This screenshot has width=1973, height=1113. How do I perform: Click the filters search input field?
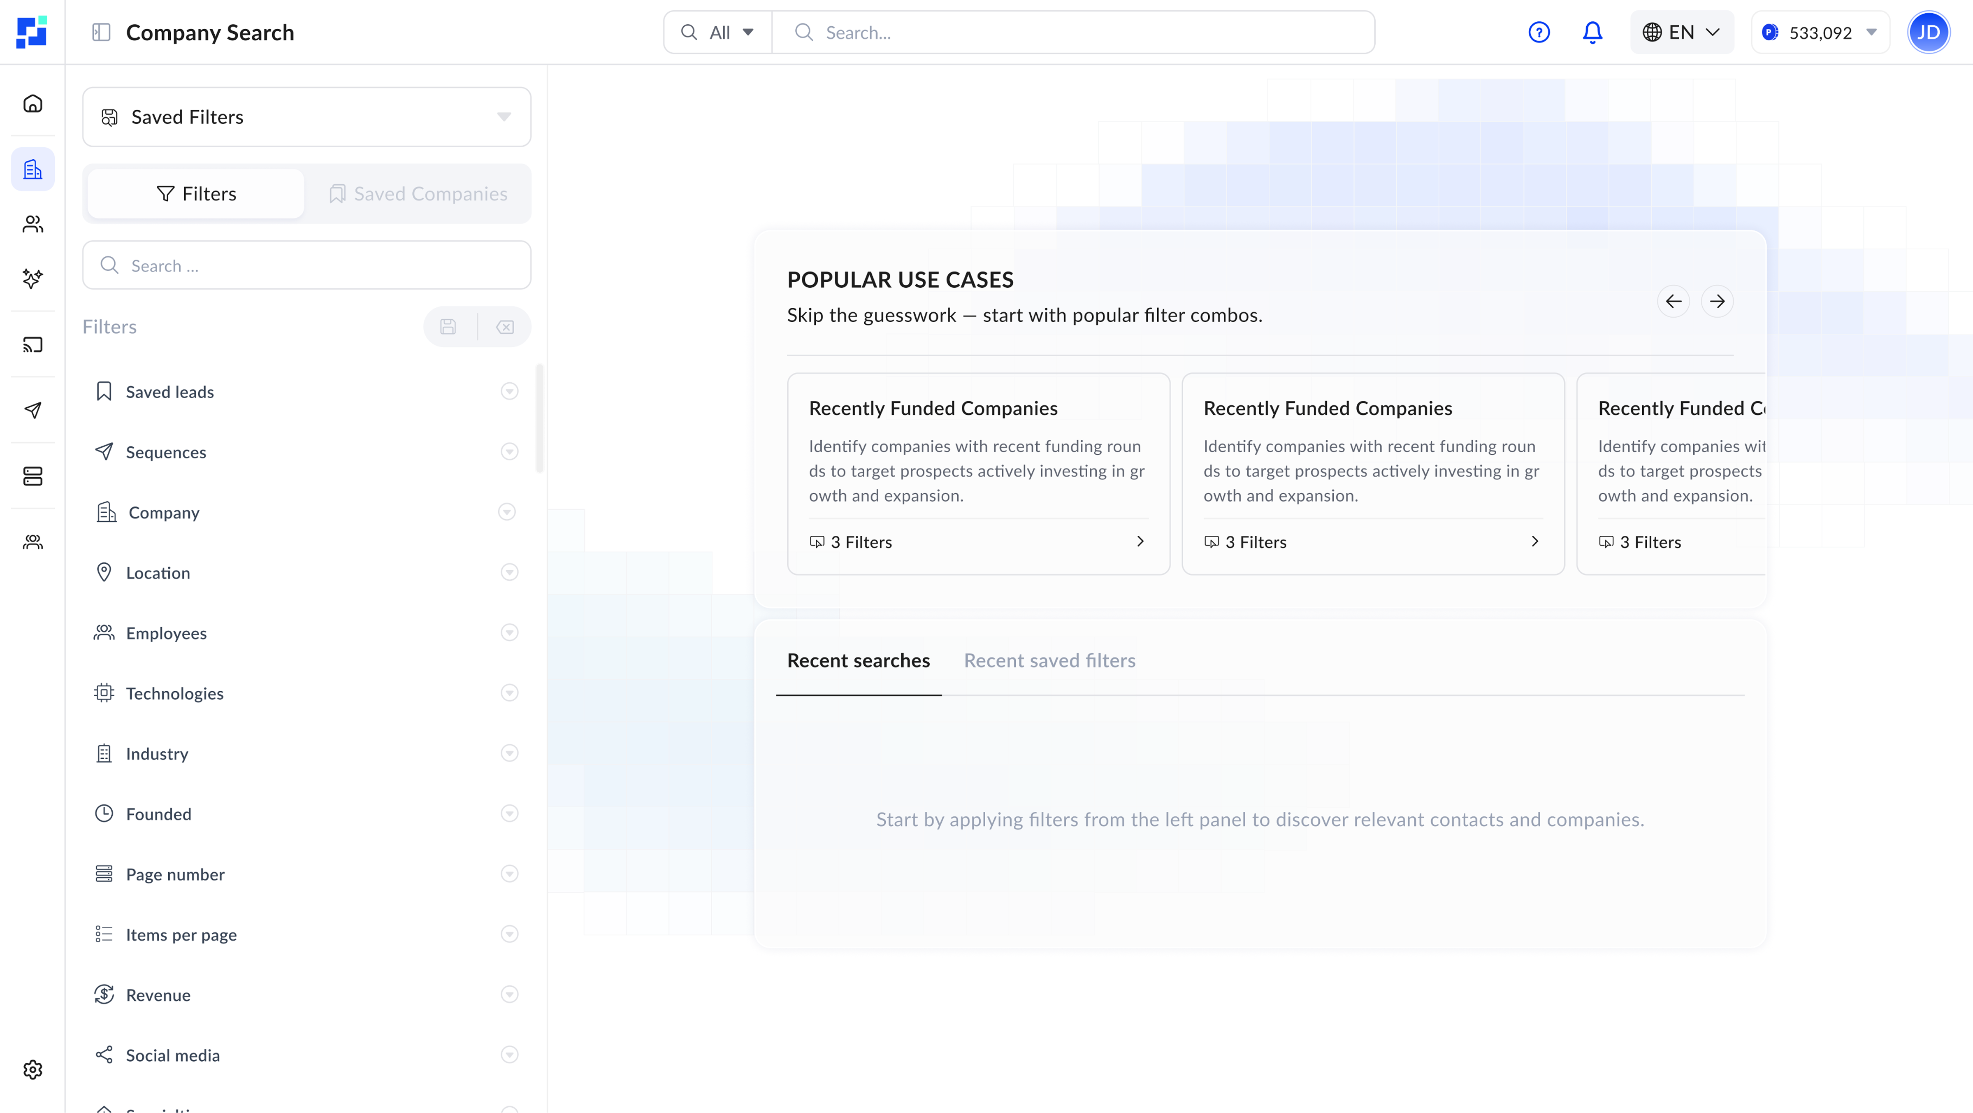pyautogui.click(x=306, y=265)
